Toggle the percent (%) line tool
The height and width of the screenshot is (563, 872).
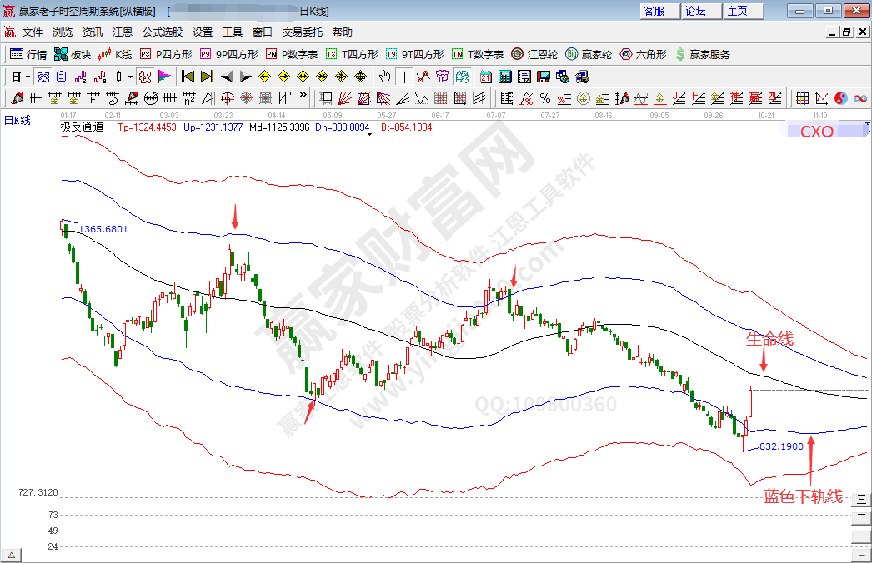point(544,98)
